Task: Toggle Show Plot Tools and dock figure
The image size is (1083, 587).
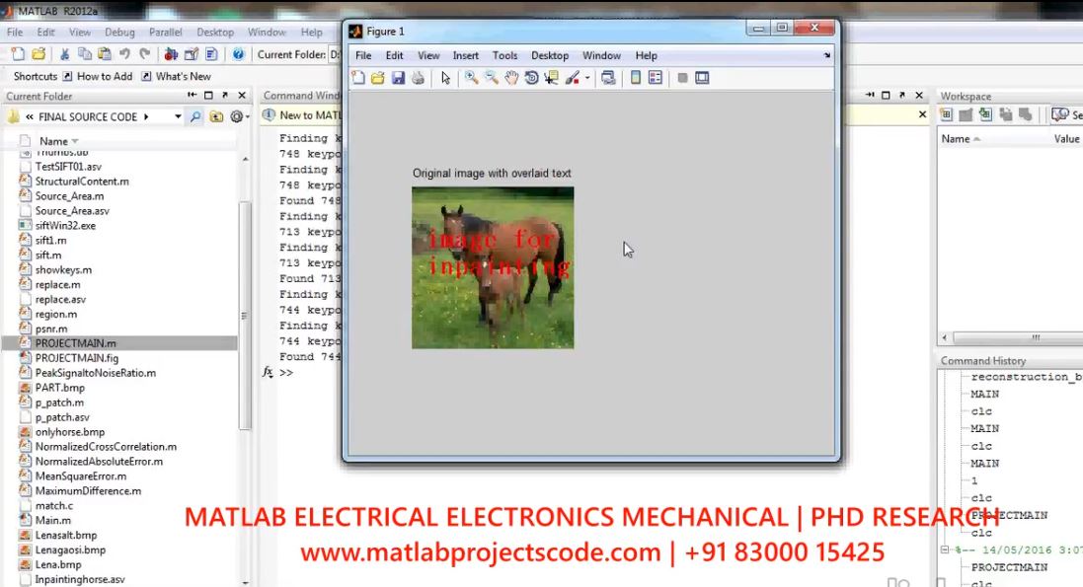Action: pyautogui.click(x=702, y=78)
